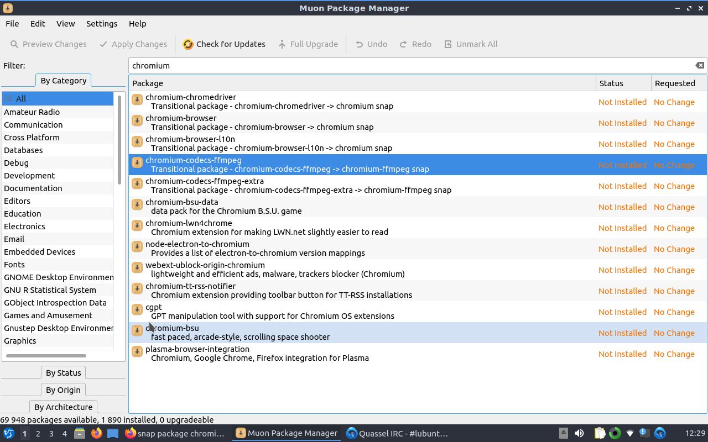Sort by the Requested column header

(x=679, y=83)
